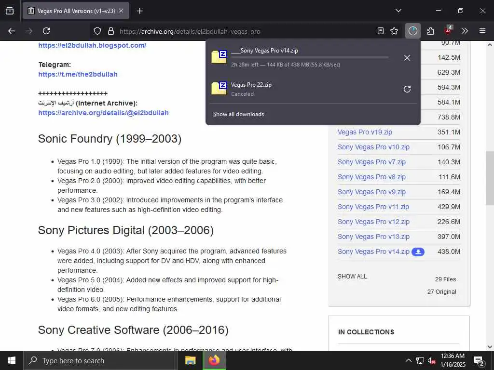Open the el2bdullah.blogspot.com link
This screenshot has height=370, width=494.
click(92, 45)
